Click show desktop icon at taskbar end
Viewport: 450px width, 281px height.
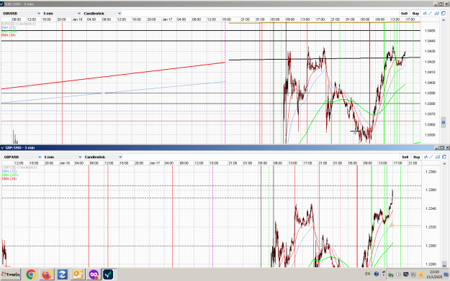[x=446, y=275]
